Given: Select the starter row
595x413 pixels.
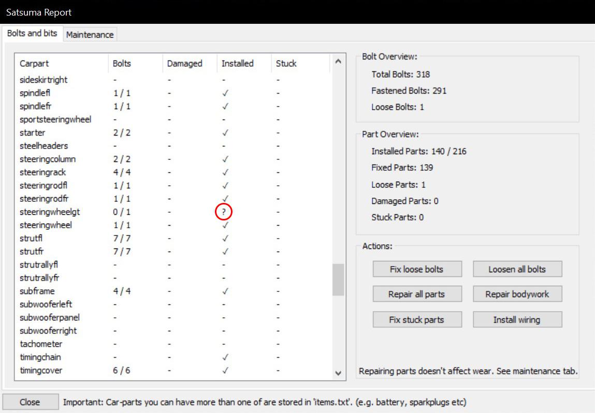Looking at the screenshot, I should 173,132.
